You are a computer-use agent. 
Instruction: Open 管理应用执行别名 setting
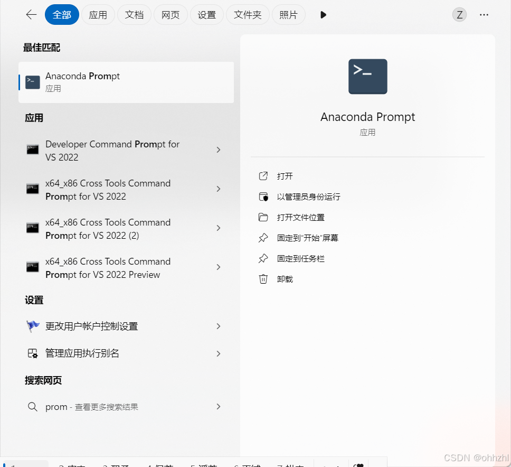(82, 353)
